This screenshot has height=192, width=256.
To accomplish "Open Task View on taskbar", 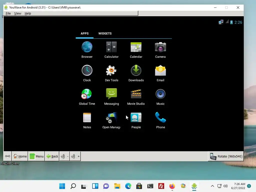I will point(84,186).
